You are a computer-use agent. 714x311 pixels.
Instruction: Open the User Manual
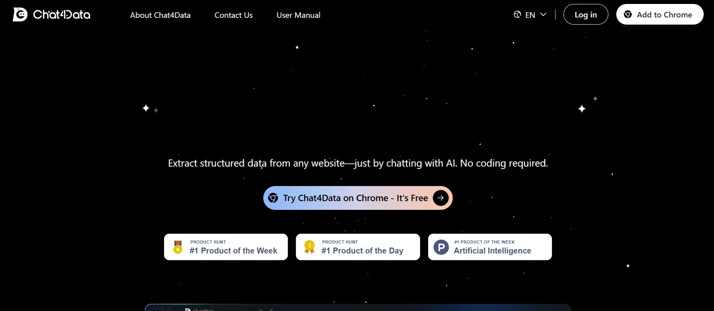(298, 15)
